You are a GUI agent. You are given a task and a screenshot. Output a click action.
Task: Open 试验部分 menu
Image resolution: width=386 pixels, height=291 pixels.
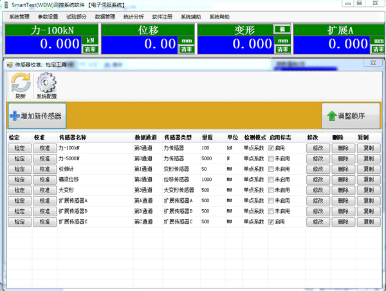pyautogui.click(x=77, y=17)
